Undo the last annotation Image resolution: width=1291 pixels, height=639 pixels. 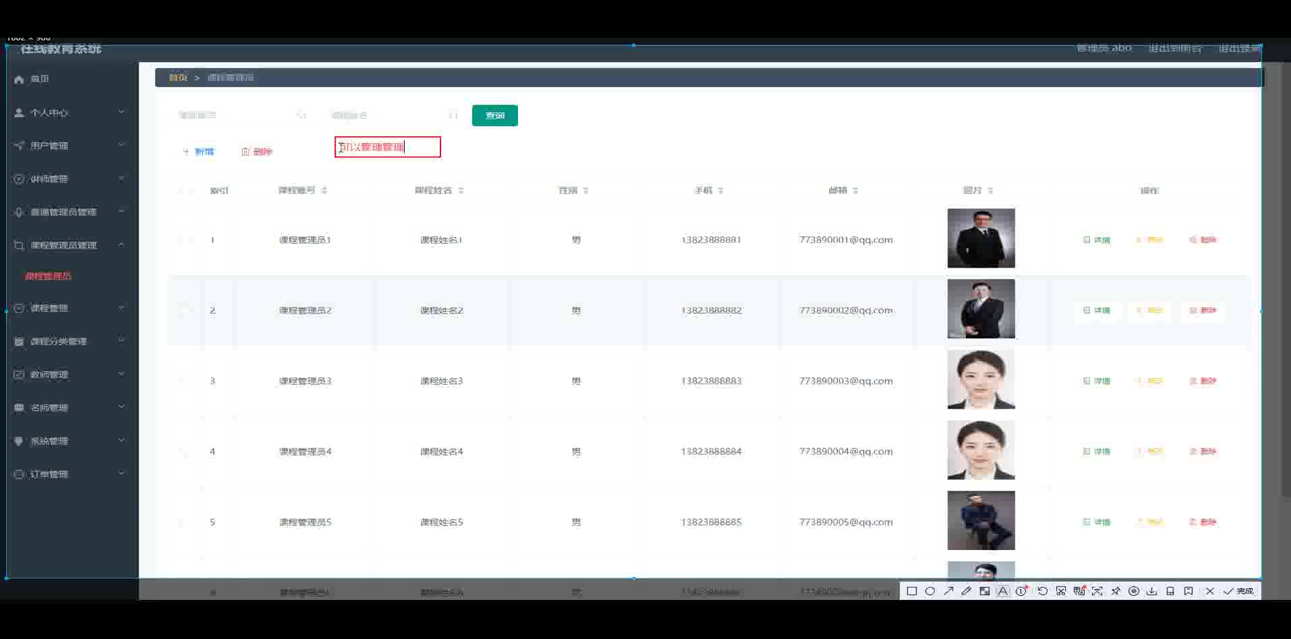click(x=1042, y=591)
